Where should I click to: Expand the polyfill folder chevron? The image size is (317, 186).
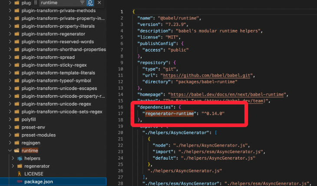point(10,119)
